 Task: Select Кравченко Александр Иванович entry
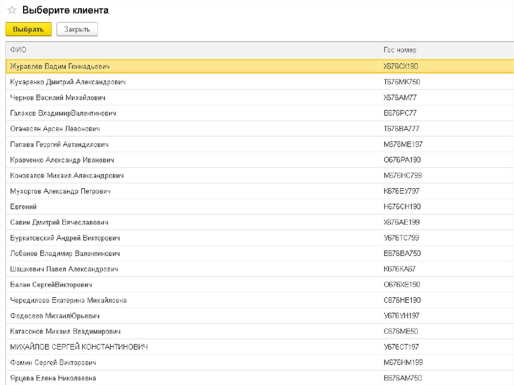(62, 160)
